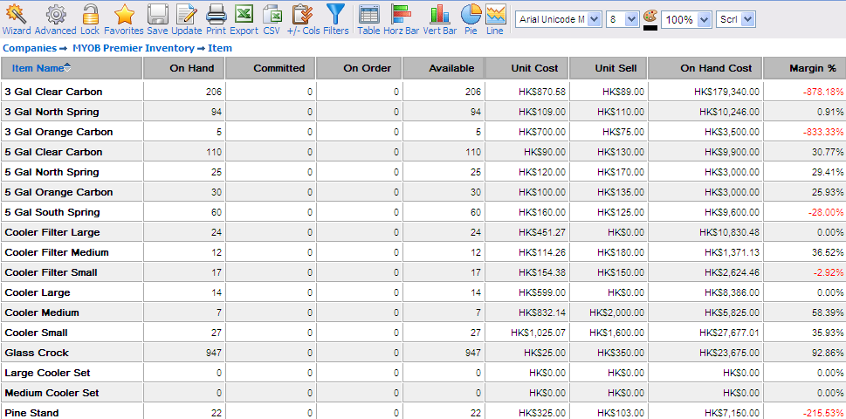Save the report with floppy icon
This screenshot has width=846, height=419.
pos(157,20)
